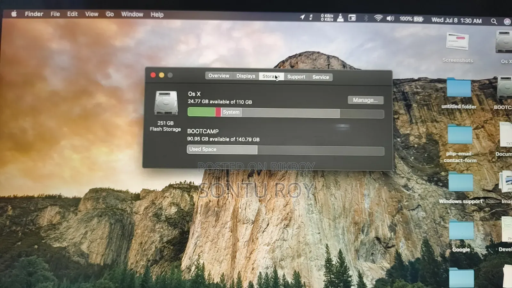
Task: Switch to the Overview tab
Action: pos(219,76)
